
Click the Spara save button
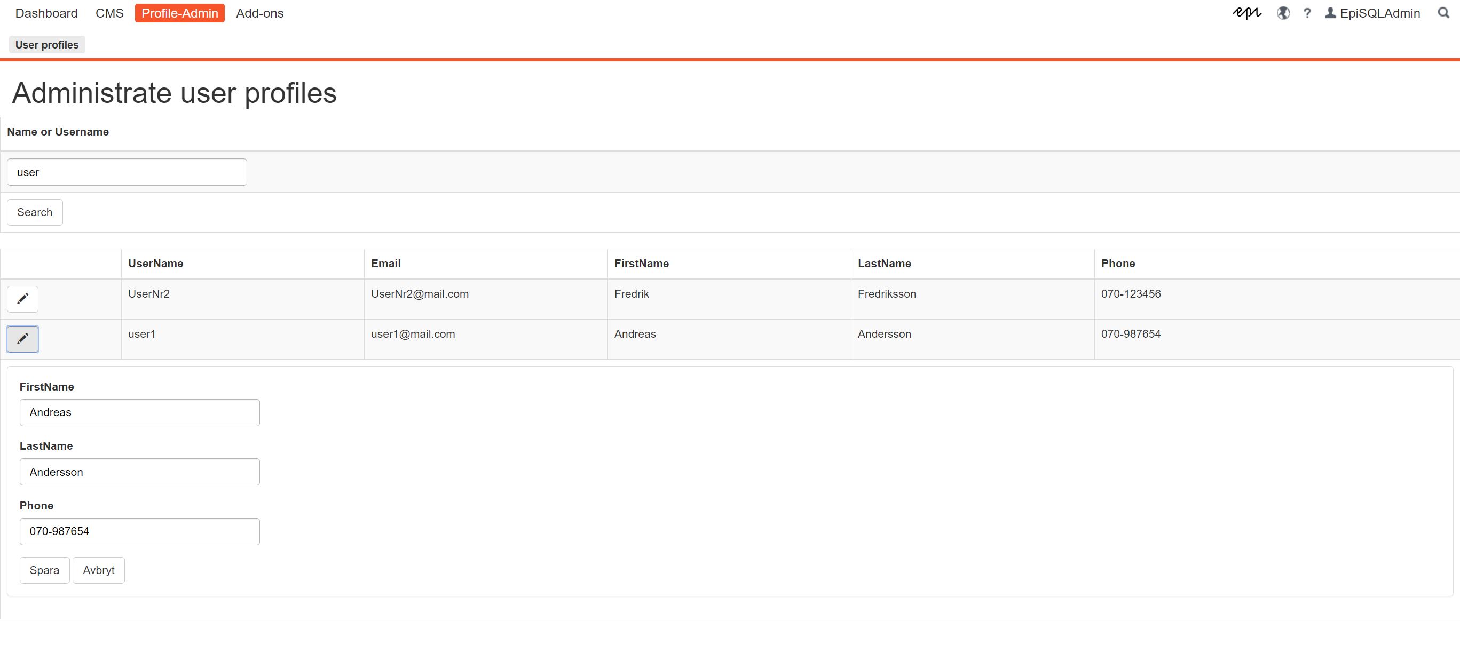[x=44, y=570]
